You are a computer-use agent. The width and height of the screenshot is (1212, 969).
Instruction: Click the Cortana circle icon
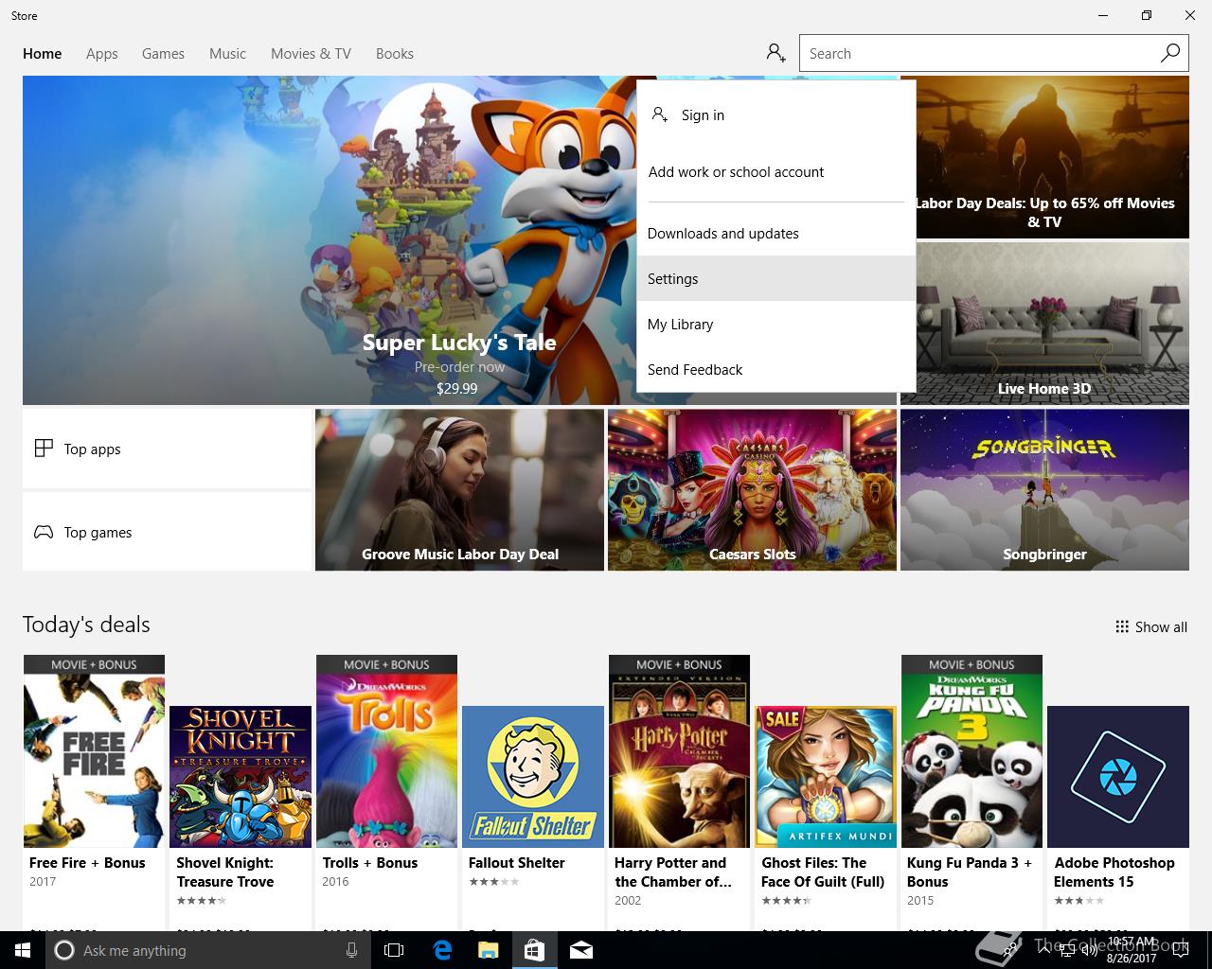(63, 950)
